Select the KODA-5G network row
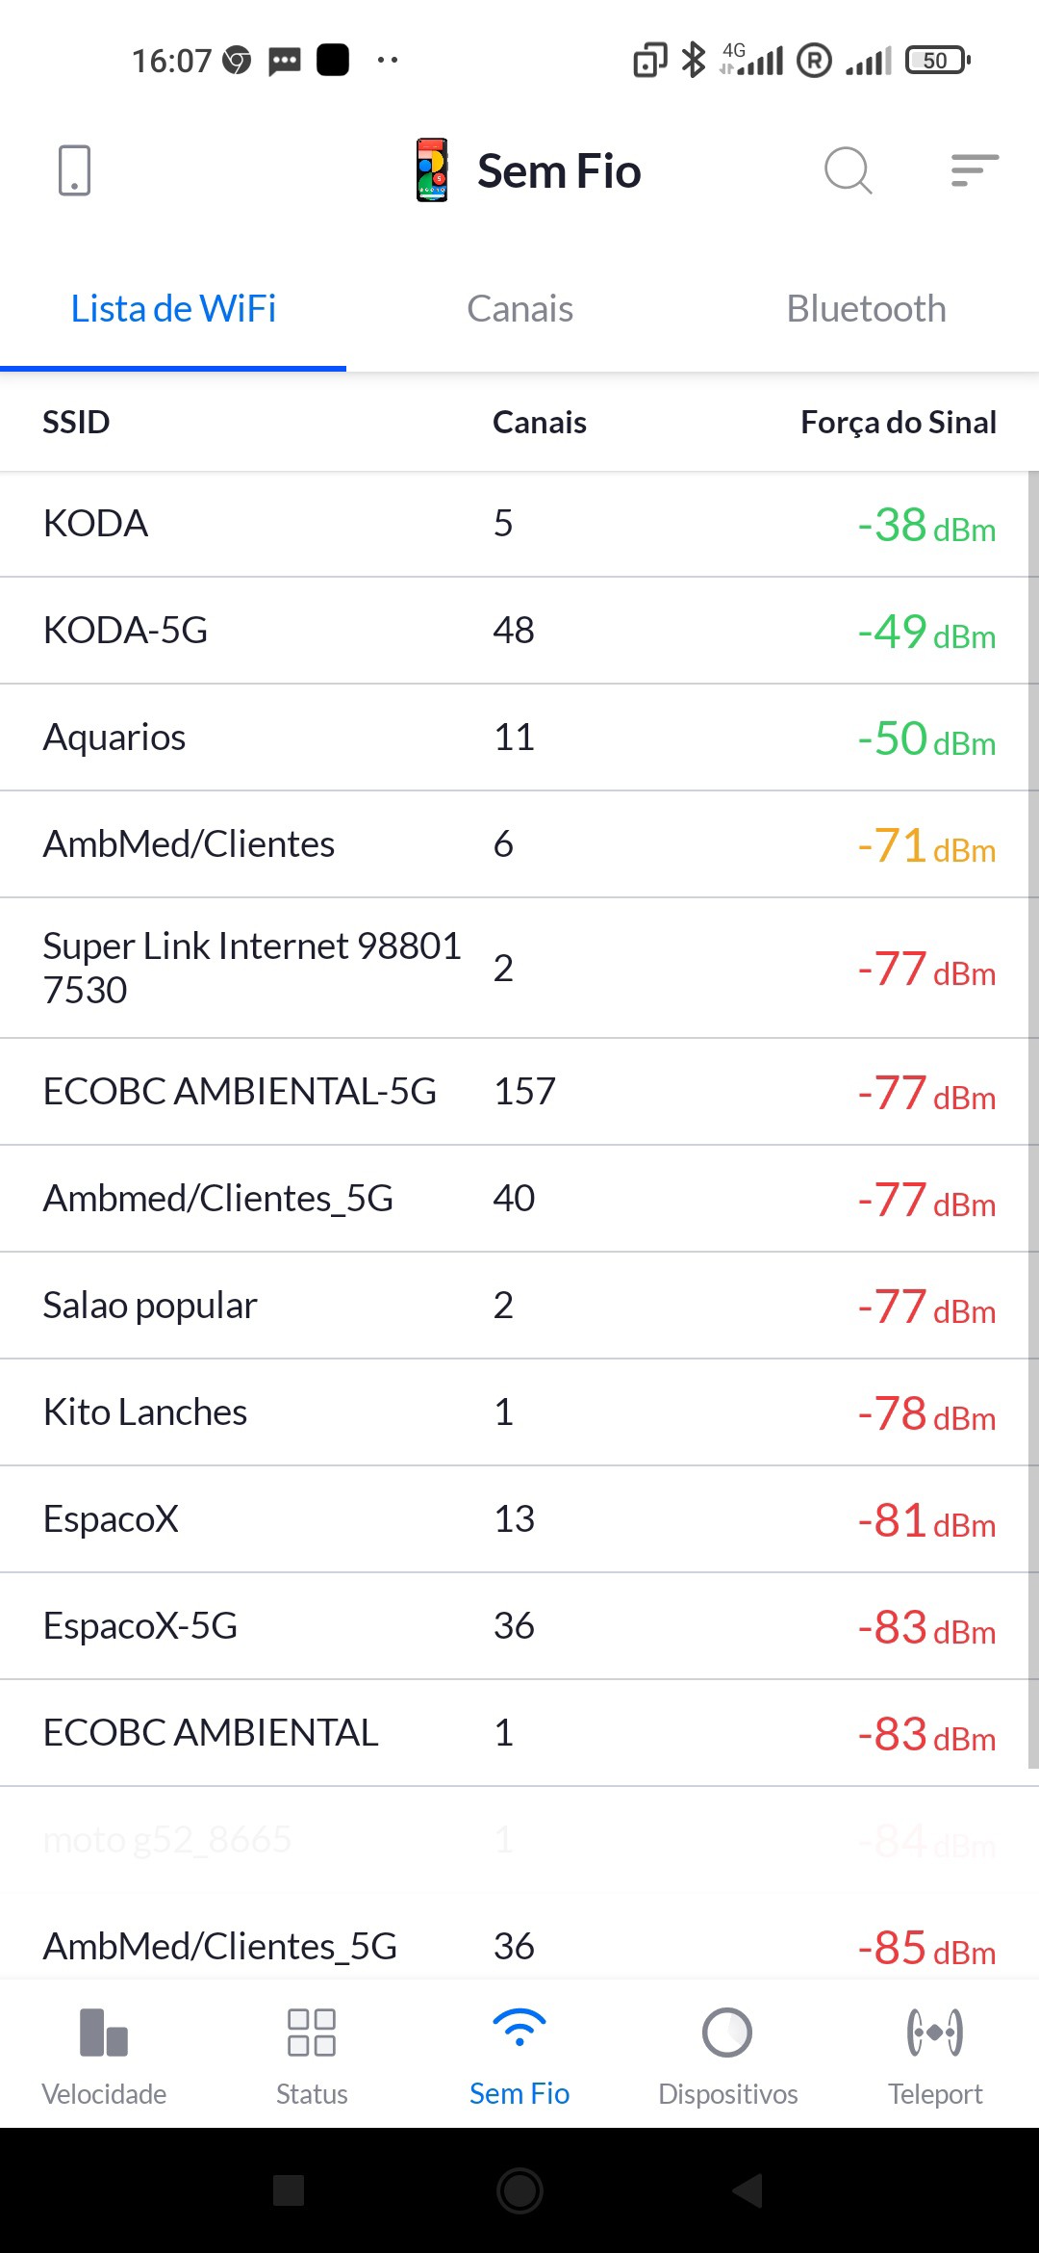 [519, 631]
